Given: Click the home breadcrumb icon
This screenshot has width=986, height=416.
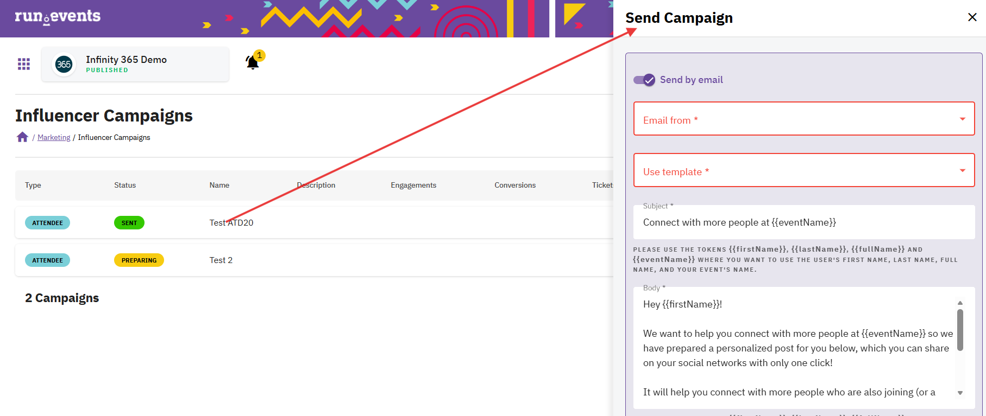Looking at the screenshot, I should (22, 137).
